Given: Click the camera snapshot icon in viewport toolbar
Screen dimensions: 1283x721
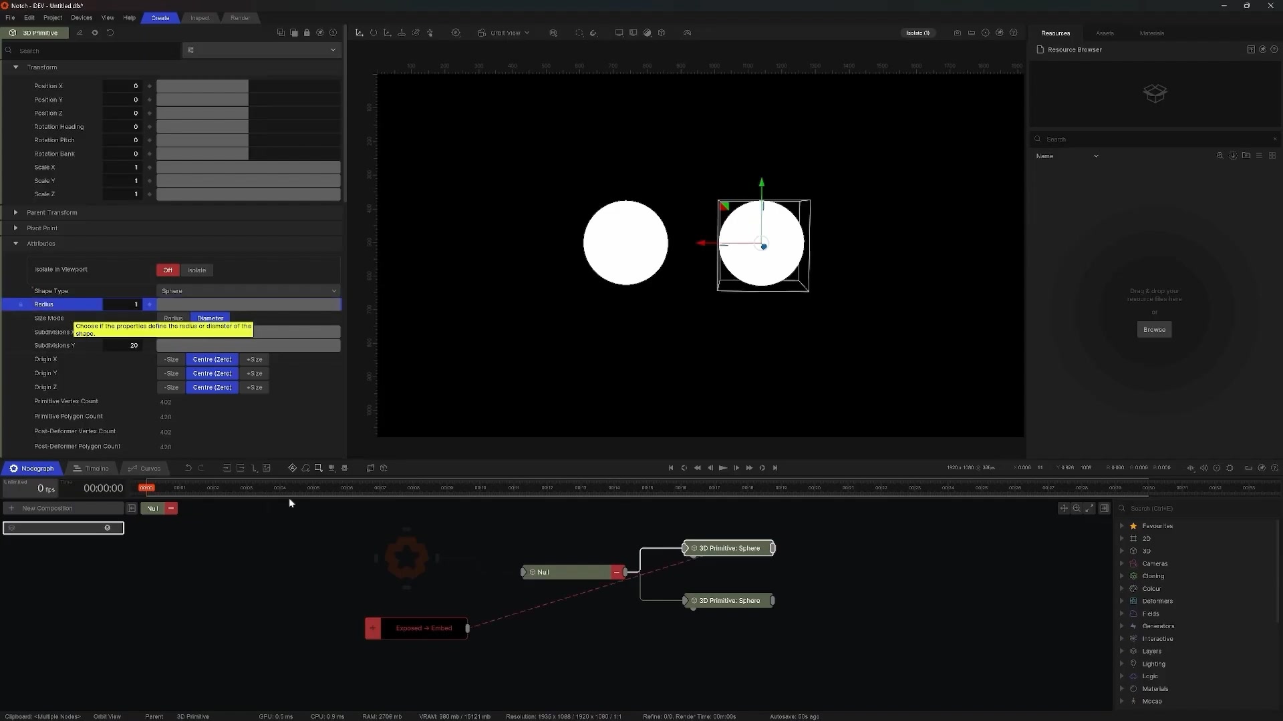Looking at the screenshot, I should point(958,33).
